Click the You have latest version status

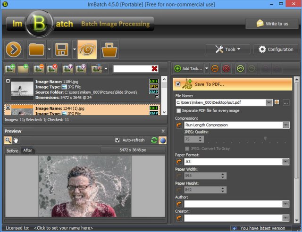(x=261, y=228)
